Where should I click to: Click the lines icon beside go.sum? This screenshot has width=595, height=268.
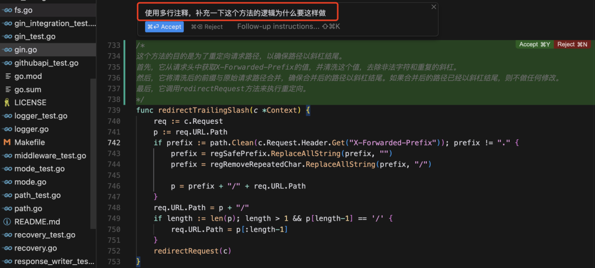(x=8, y=90)
